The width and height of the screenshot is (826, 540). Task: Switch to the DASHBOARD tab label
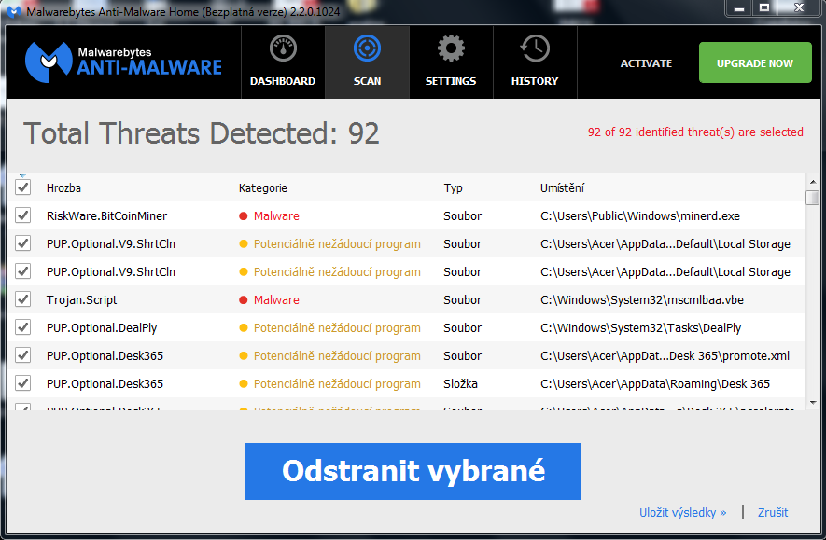point(283,81)
